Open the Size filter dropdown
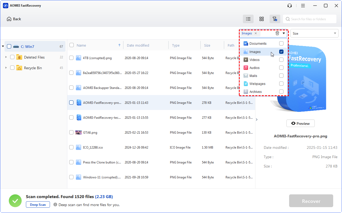The image size is (342, 213). [314, 33]
